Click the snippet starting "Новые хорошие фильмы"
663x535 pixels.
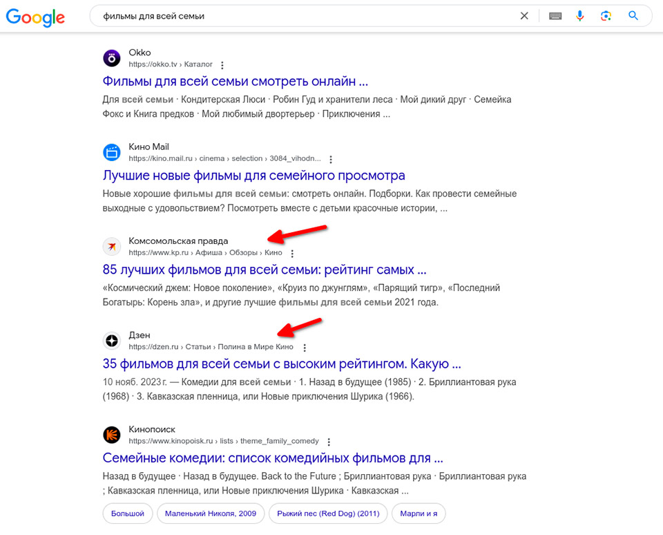(x=309, y=201)
